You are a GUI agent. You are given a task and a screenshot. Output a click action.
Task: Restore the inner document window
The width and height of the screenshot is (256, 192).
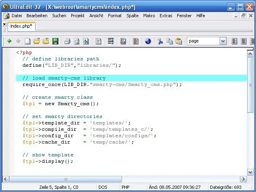[243, 16]
